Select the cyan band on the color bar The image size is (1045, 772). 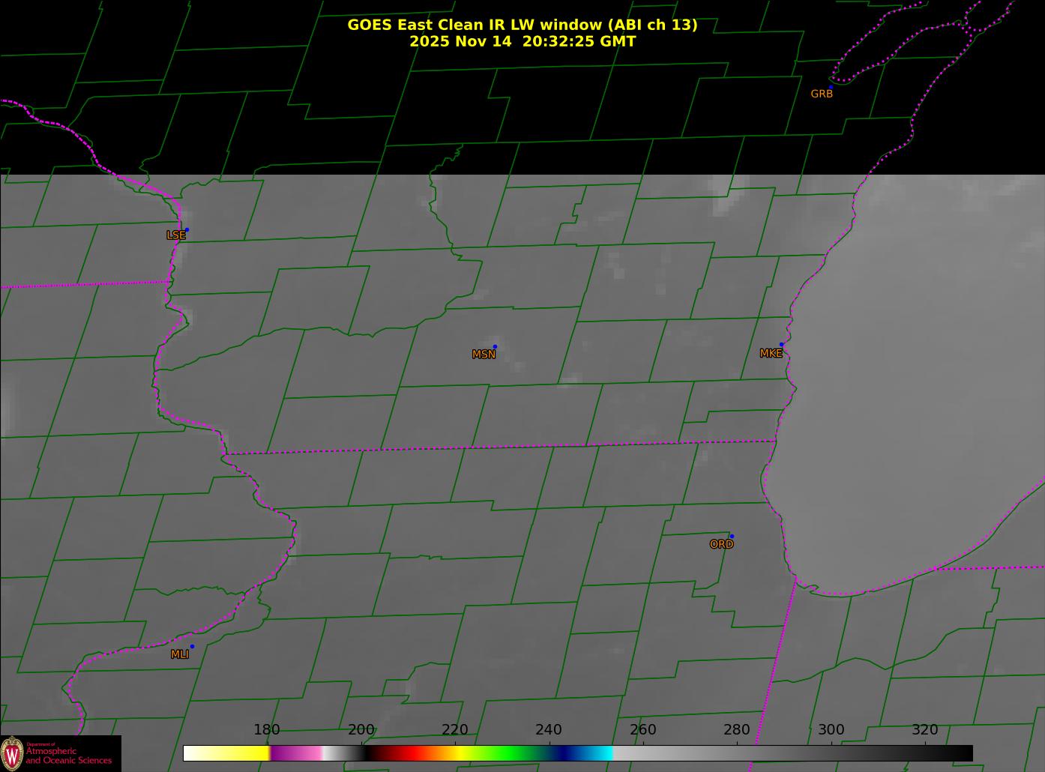pyautogui.click(x=600, y=753)
